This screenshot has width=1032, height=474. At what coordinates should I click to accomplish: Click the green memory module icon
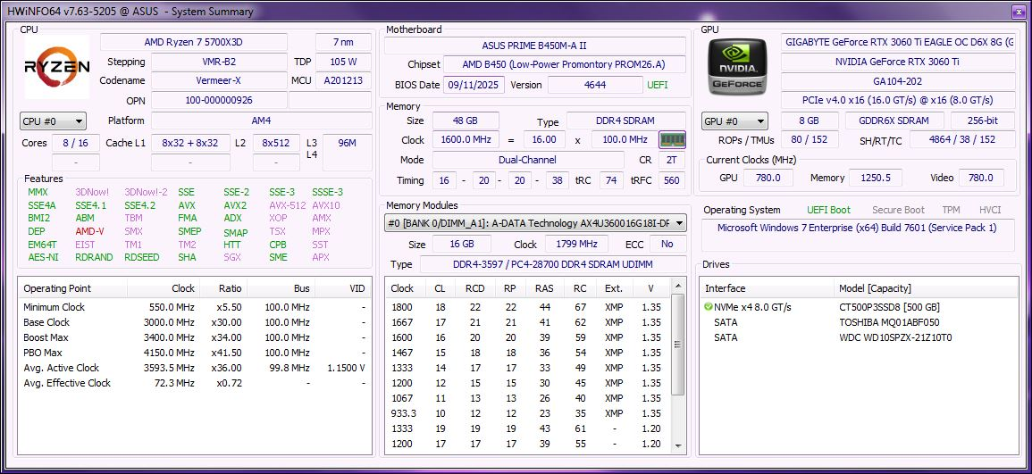[x=673, y=140]
